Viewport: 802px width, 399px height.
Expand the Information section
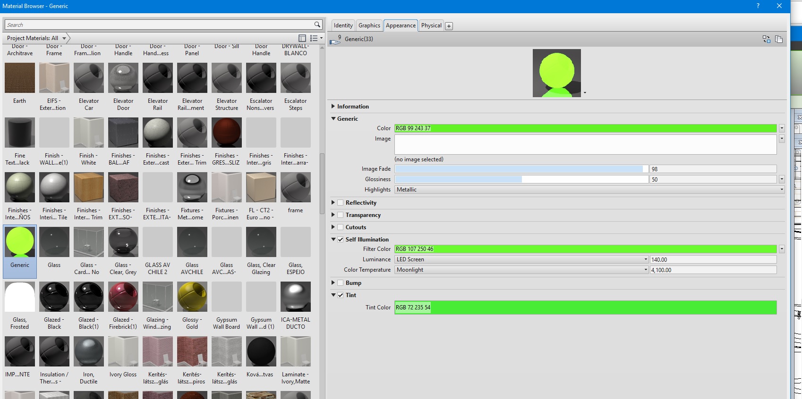(x=333, y=107)
